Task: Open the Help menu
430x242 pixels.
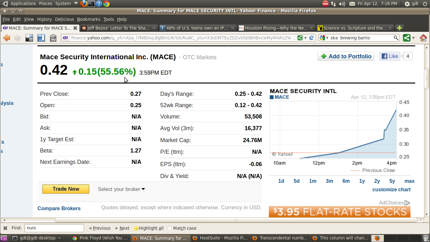Action: pos(122,19)
